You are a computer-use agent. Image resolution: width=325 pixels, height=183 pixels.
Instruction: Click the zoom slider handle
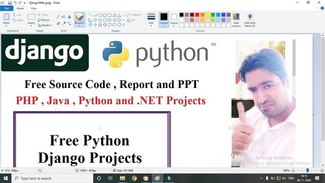308,170
